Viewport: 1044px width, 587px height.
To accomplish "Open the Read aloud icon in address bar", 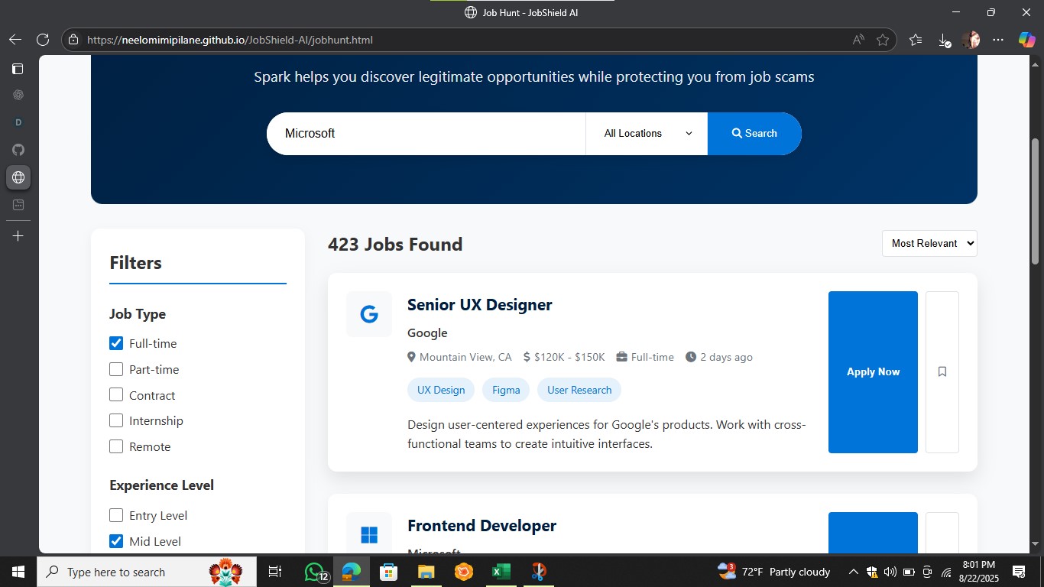I will (858, 40).
